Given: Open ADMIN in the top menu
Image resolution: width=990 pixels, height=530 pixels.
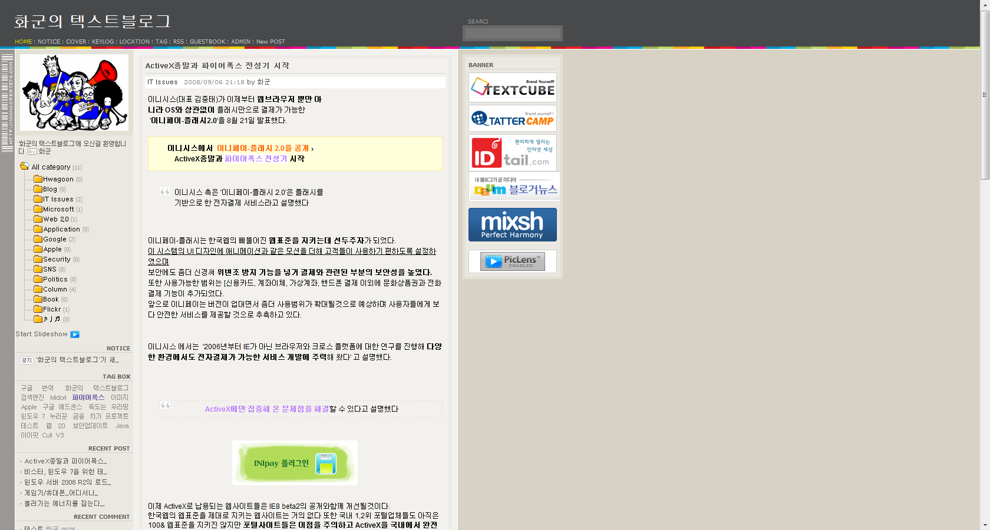Looking at the screenshot, I should point(240,42).
